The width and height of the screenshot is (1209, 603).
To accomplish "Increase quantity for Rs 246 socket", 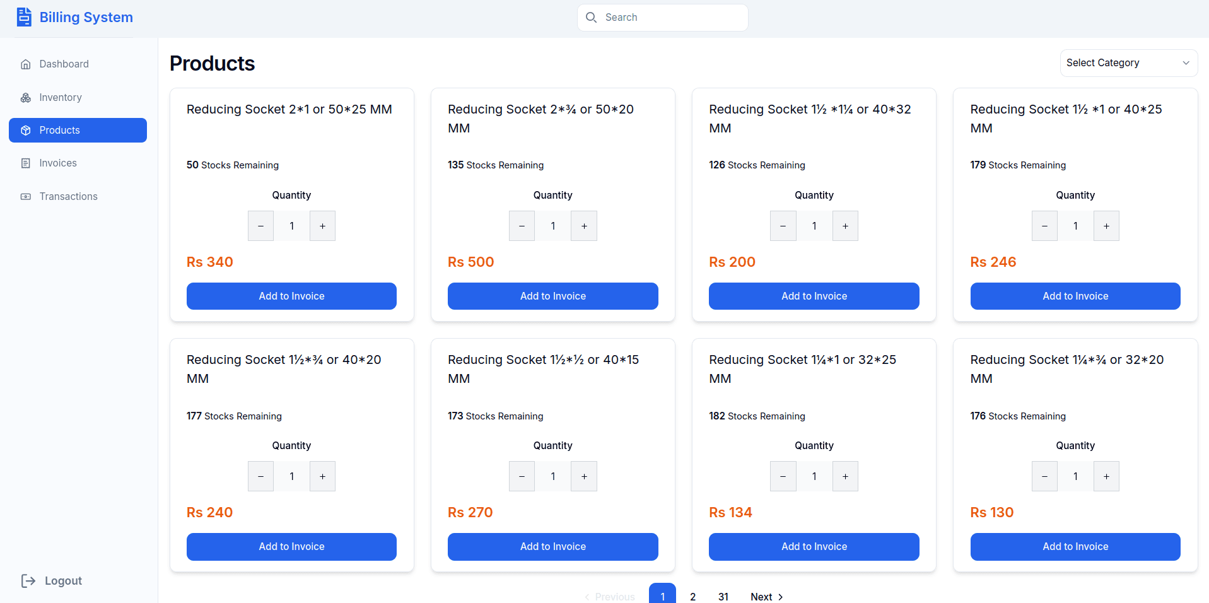I will click(1106, 226).
